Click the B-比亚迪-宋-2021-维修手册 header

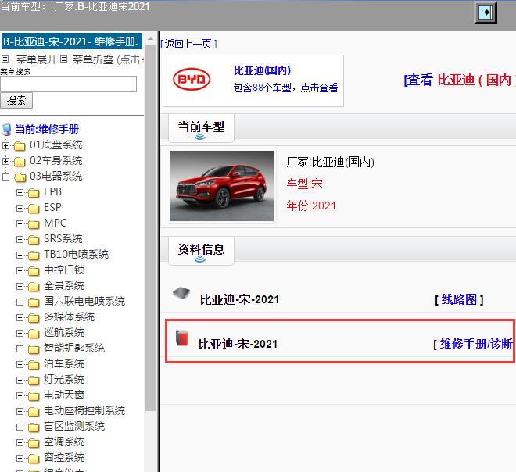coord(72,41)
